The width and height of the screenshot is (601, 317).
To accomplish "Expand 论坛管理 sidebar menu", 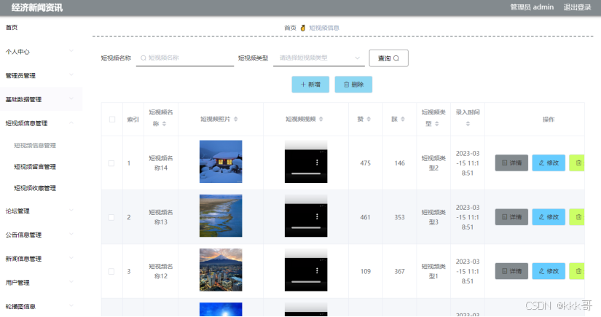I will click(40, 211).
